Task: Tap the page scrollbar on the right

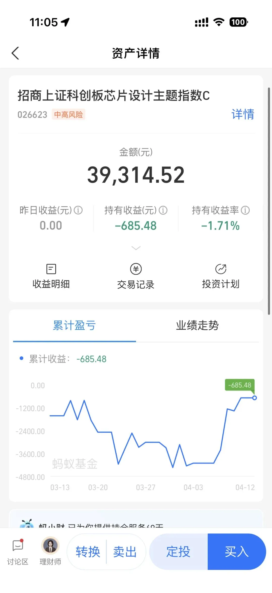Action: [269, 201]
